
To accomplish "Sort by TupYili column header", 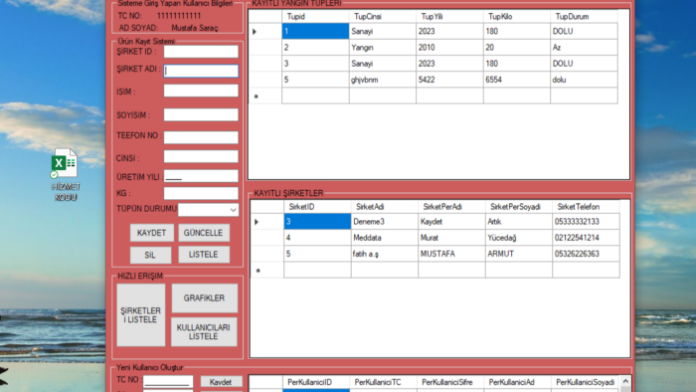I will [x=449, y=17].
